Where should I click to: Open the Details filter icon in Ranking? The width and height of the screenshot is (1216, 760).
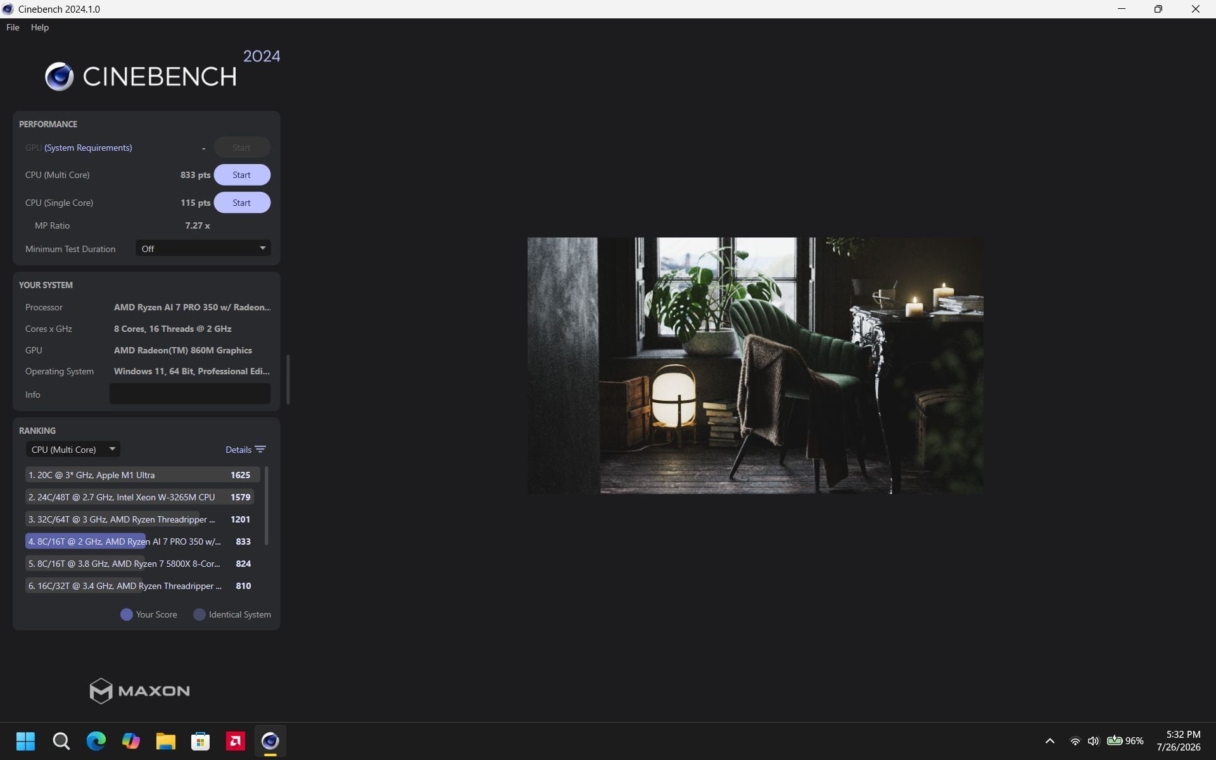[x=260, y=450]
